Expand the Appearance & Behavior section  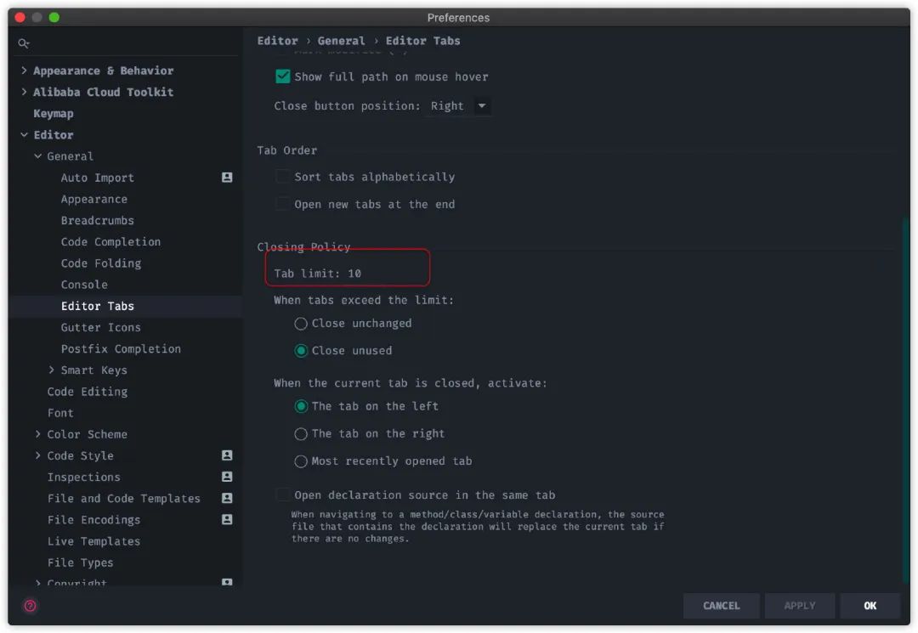pos(24,71)
